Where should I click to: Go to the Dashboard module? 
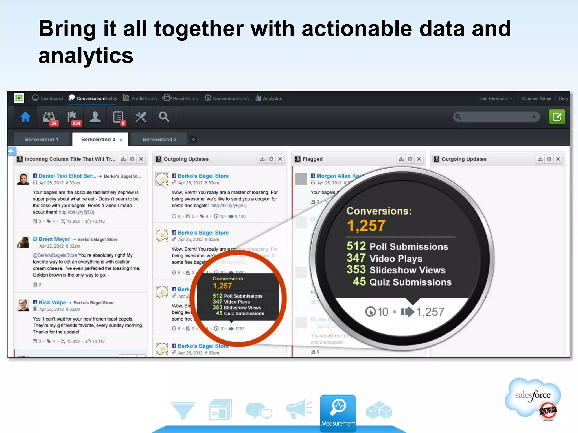[x=47, y=98]
